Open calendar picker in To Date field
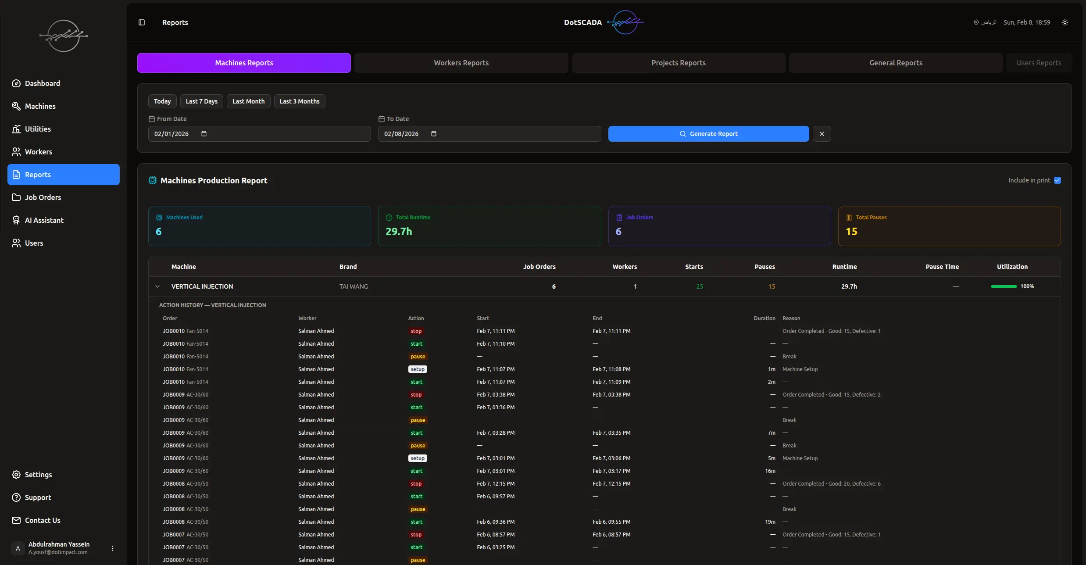 tap(434, 134)
